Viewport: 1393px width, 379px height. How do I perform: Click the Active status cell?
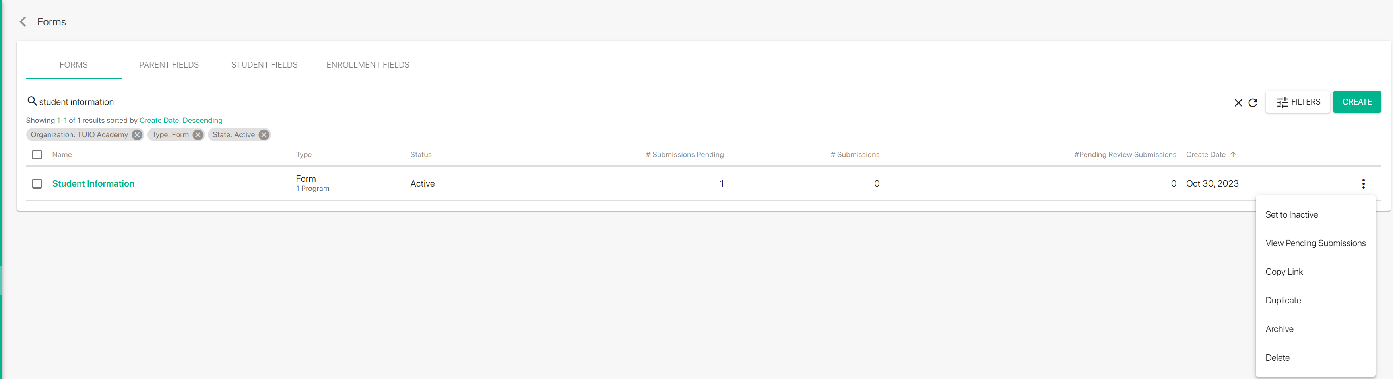[x=422, y=183]
